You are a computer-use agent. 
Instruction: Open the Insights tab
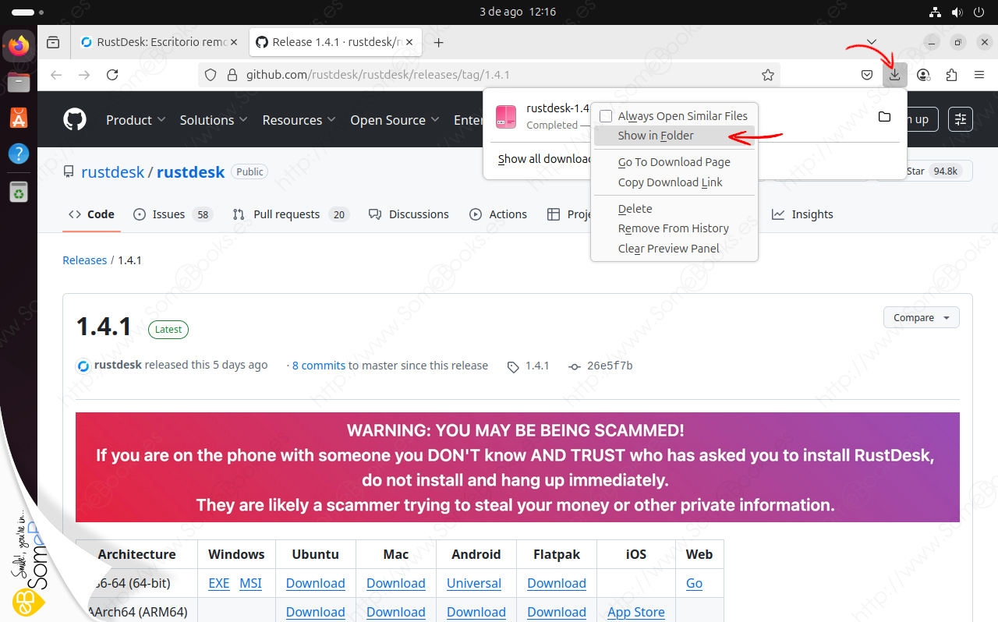tap(802, 214)
